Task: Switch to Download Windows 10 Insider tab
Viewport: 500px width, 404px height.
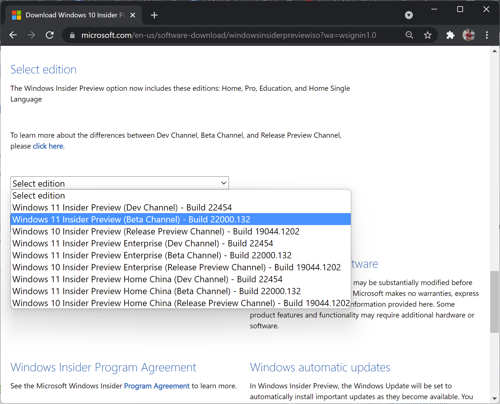Action: (x=74, y=15)
